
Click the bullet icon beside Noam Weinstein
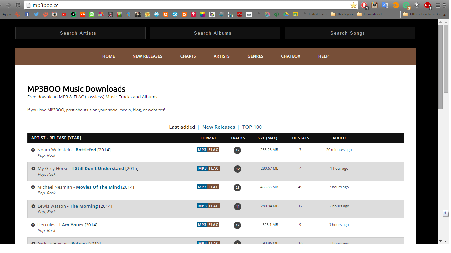pos(33,150)
